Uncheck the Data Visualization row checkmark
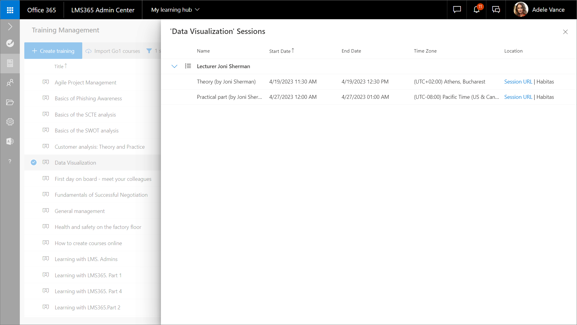Viewport: 577px width, 325px height. point(34,163)
